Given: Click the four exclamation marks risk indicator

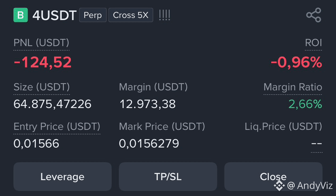Looking at the screenshot, I should pyautogui.click(x=165, y=15).
